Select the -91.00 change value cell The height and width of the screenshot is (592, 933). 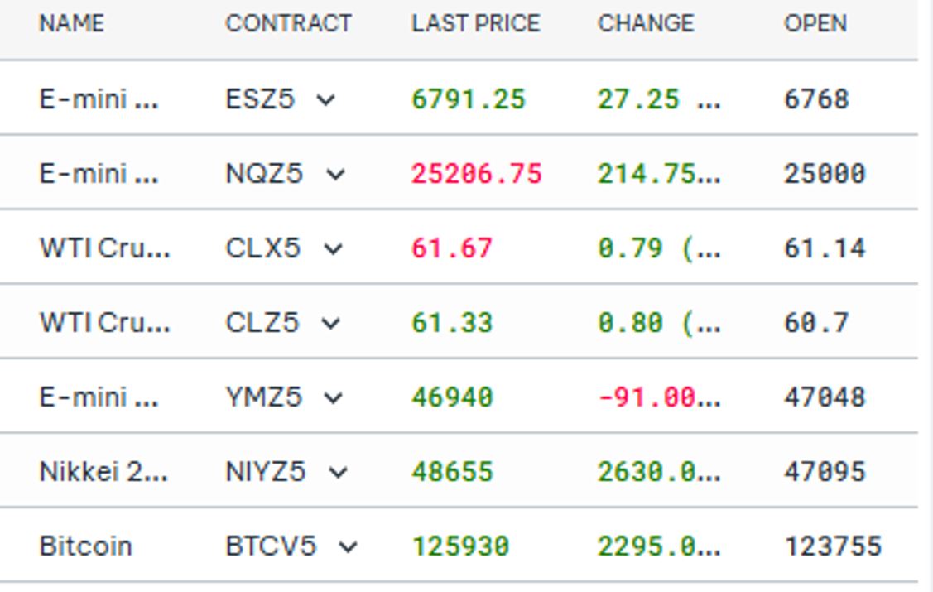pyautogui.click(x=658, y=397)
